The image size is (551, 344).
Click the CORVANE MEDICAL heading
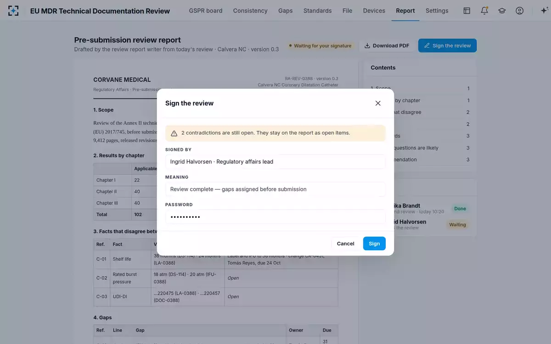click(122, 80)
